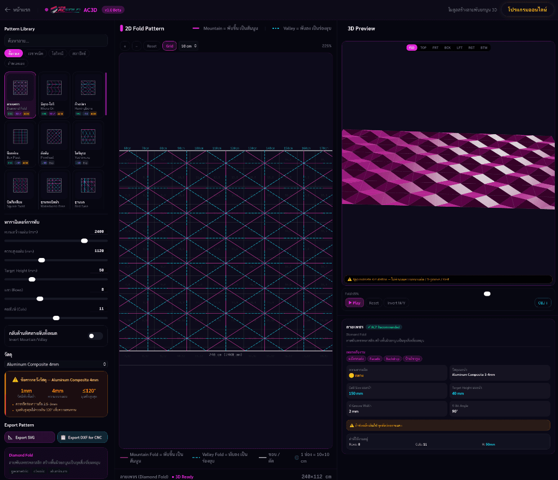Go back using the arrow icon
The height and width of the screenshot is (480, 558).
tap(8, 10)
